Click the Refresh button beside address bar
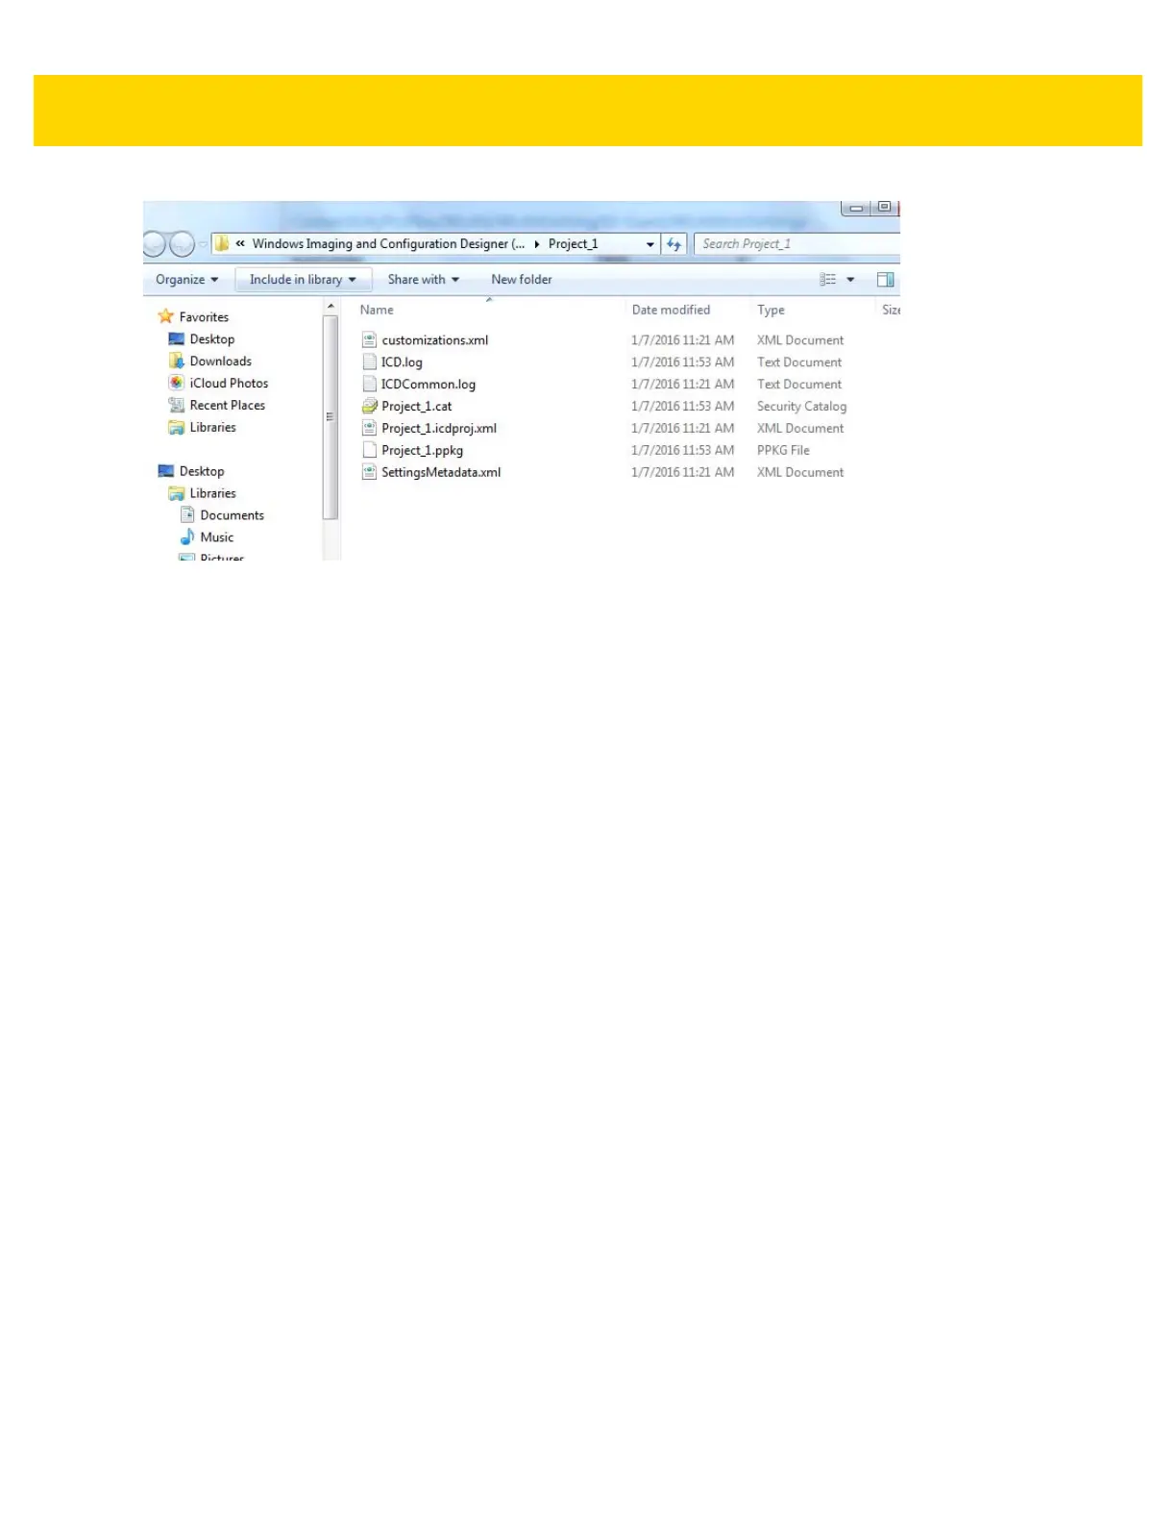1176x1523 pixels. click(x=674, y=244)
